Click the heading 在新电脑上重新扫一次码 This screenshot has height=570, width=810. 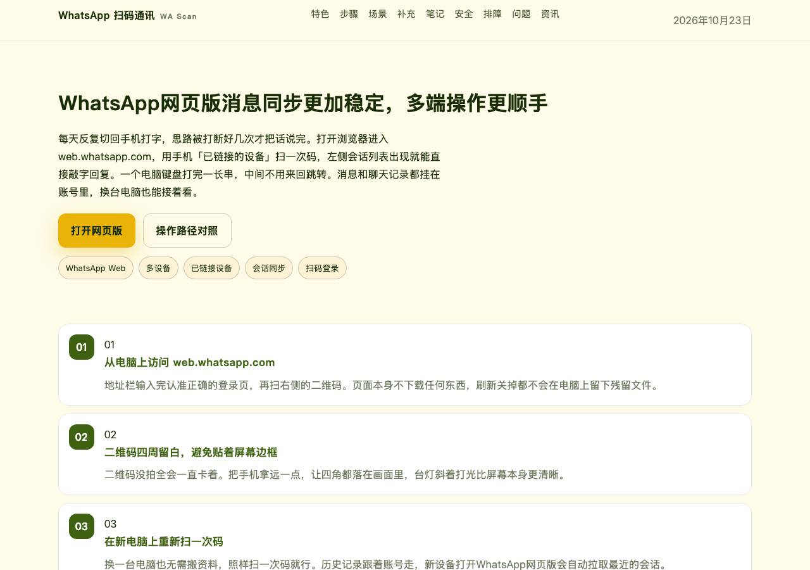[x=164, y=541]
